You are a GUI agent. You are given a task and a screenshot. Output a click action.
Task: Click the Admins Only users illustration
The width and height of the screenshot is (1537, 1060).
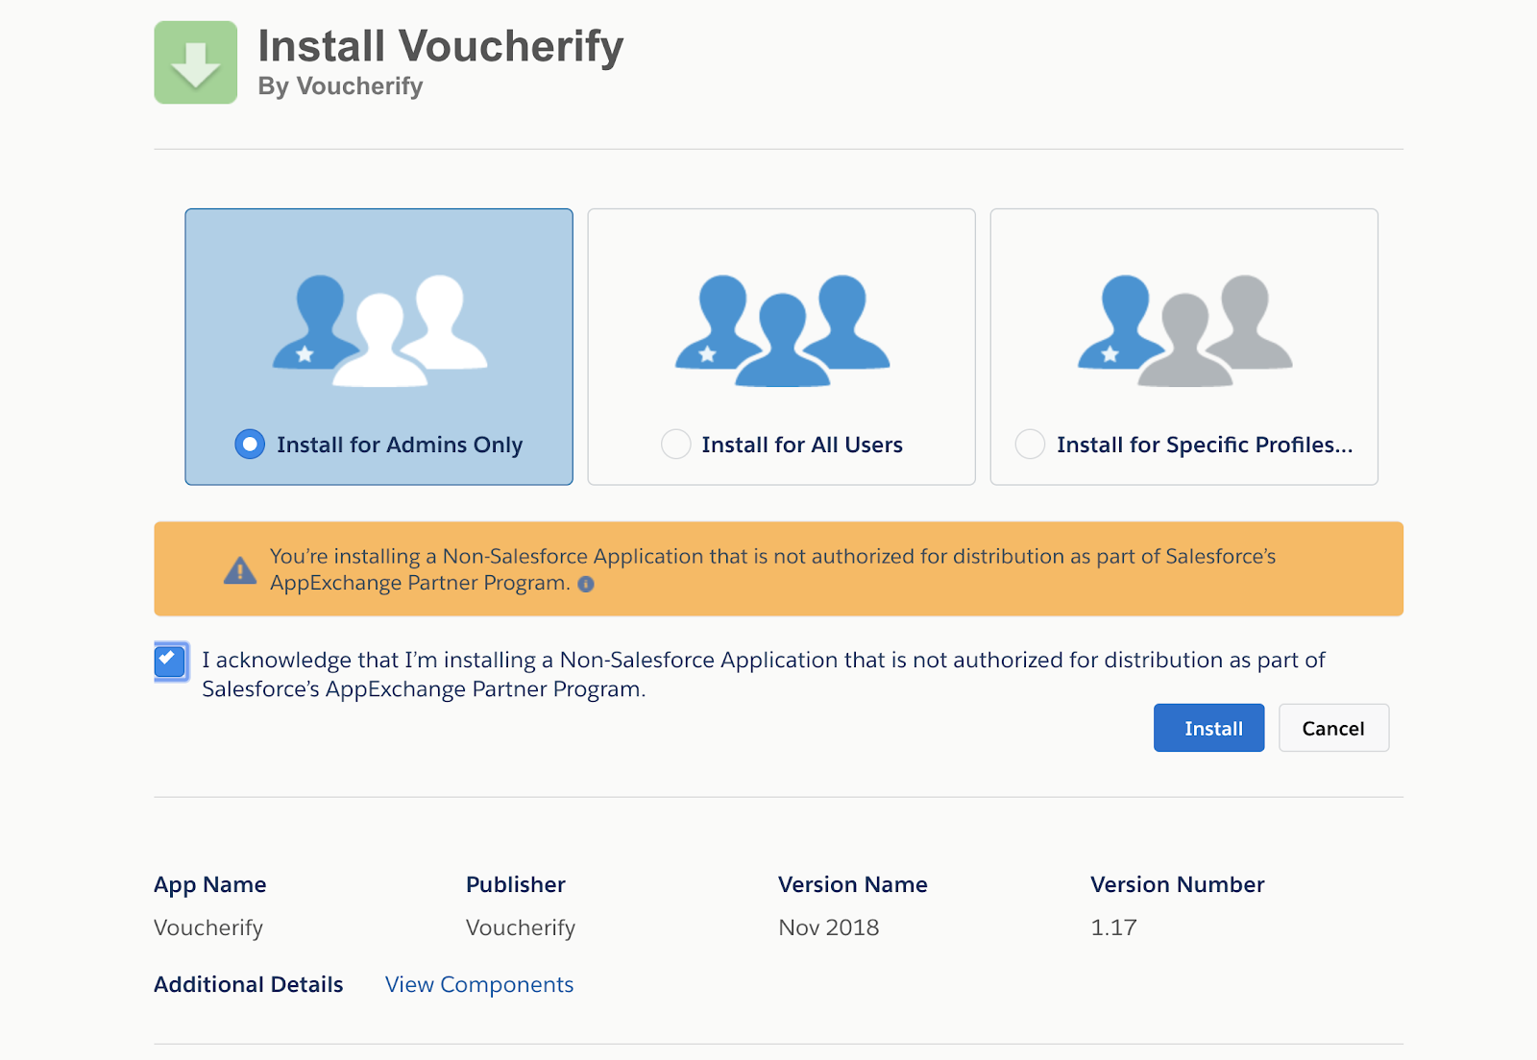(x=379, y=330)
